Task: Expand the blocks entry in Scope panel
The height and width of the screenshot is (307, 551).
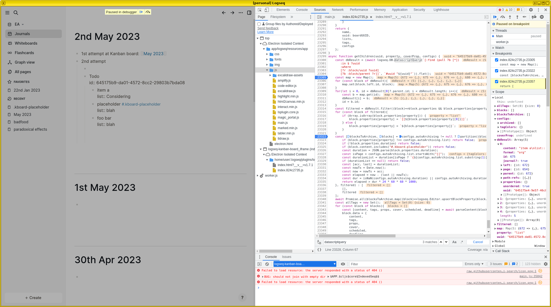Action: [x=496, y=110]
